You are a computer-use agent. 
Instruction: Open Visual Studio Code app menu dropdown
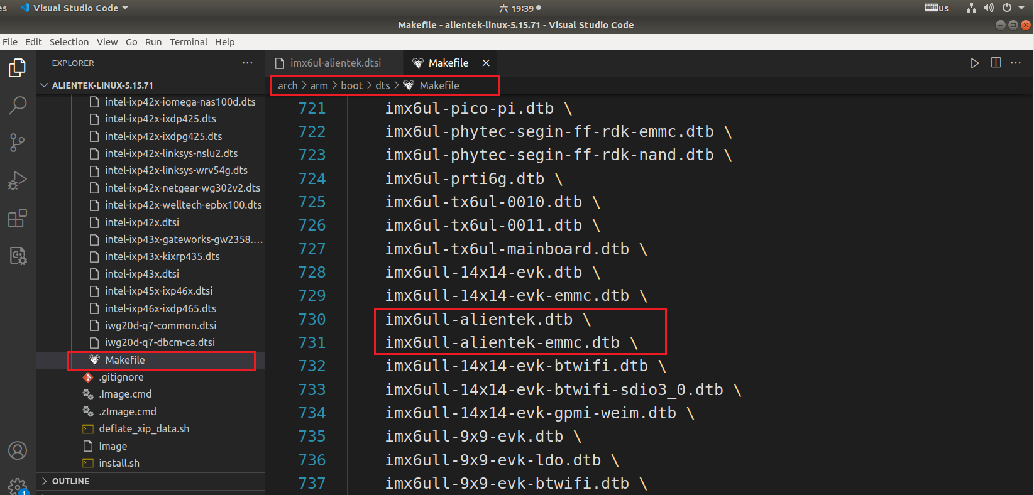[x=74, y=8]
